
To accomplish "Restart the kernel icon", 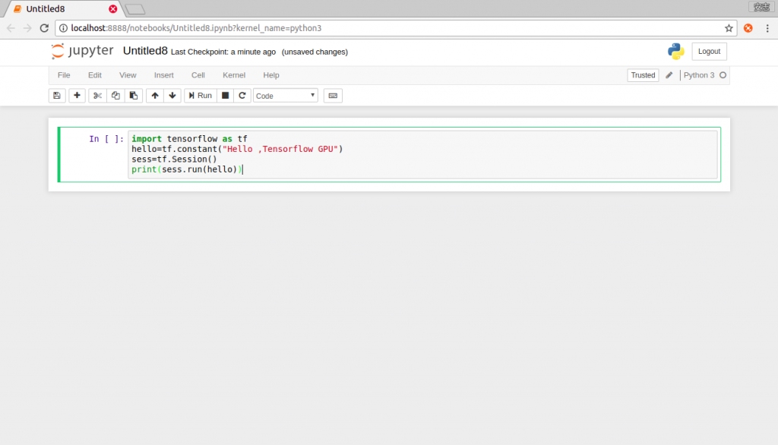I will coord(242,96).
